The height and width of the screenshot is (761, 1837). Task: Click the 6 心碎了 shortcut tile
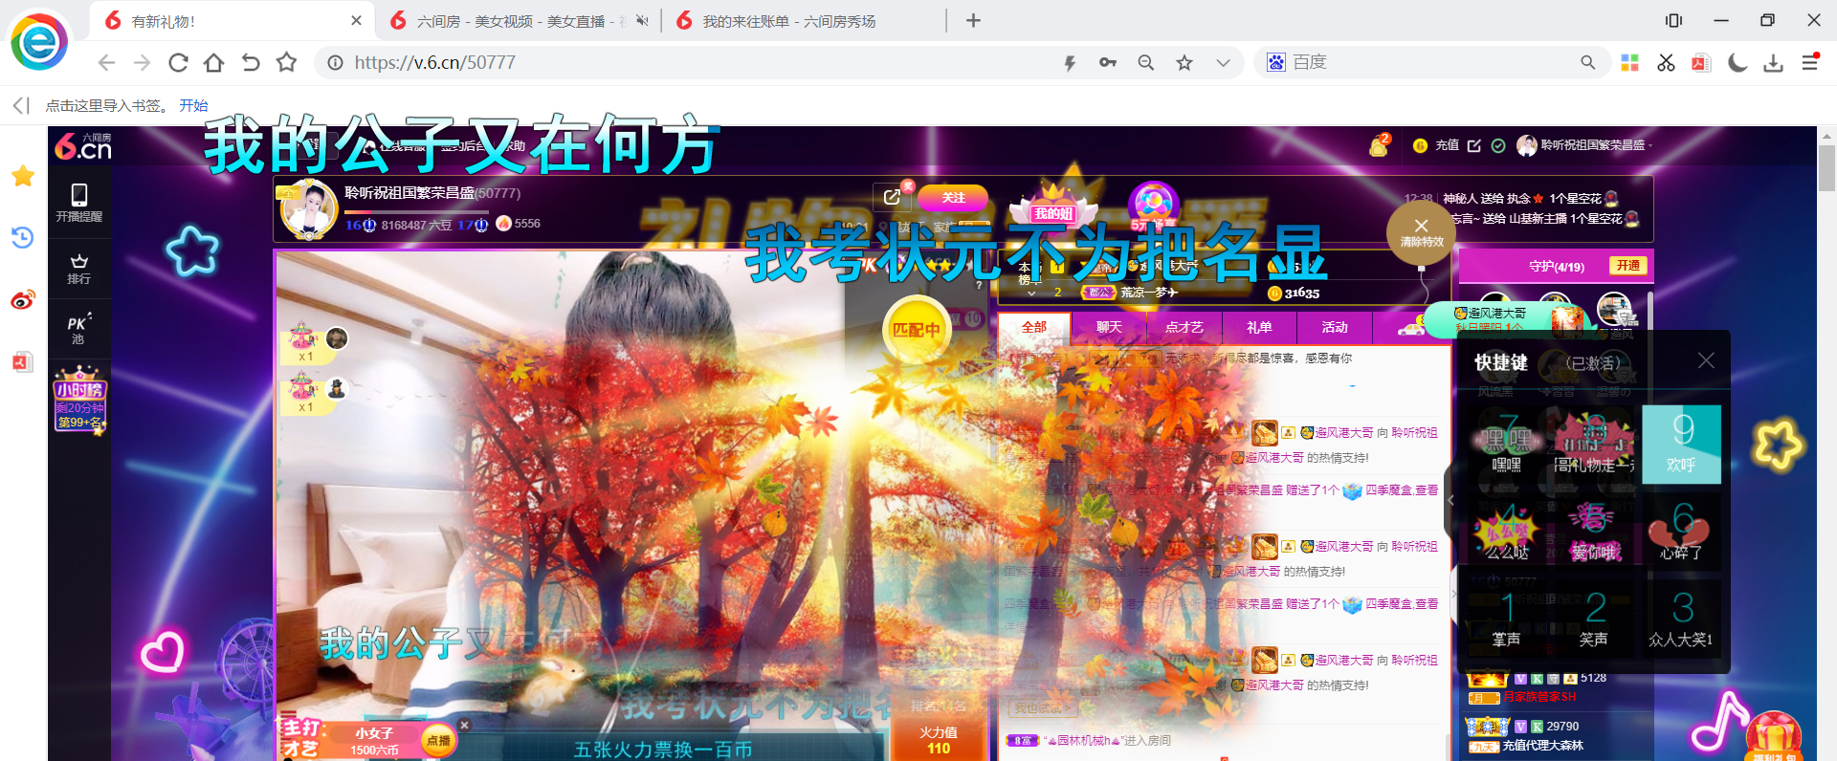[x=1682, y=531]
